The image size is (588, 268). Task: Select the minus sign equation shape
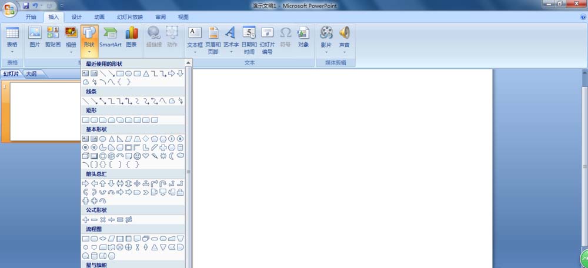(x=94, y=220)
